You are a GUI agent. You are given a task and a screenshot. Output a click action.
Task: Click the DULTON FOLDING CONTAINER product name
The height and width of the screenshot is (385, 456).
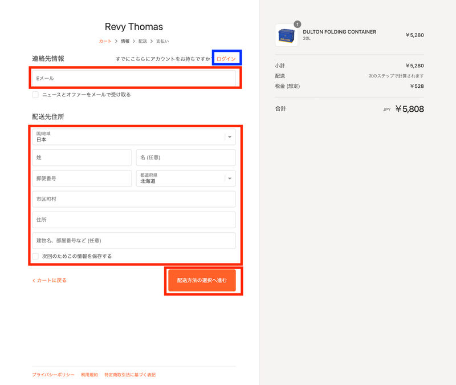[x=339, y=32]
